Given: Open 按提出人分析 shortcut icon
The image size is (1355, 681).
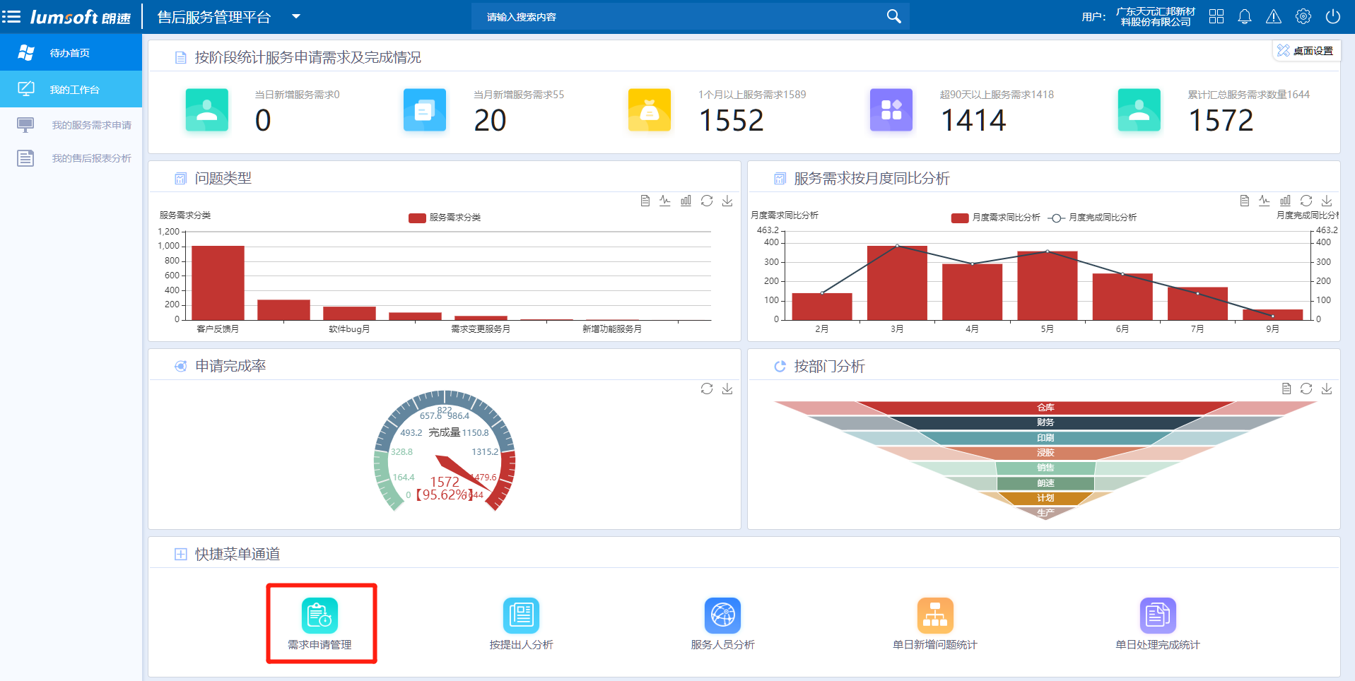Looking at the screenshot, I should pos(521,615).
